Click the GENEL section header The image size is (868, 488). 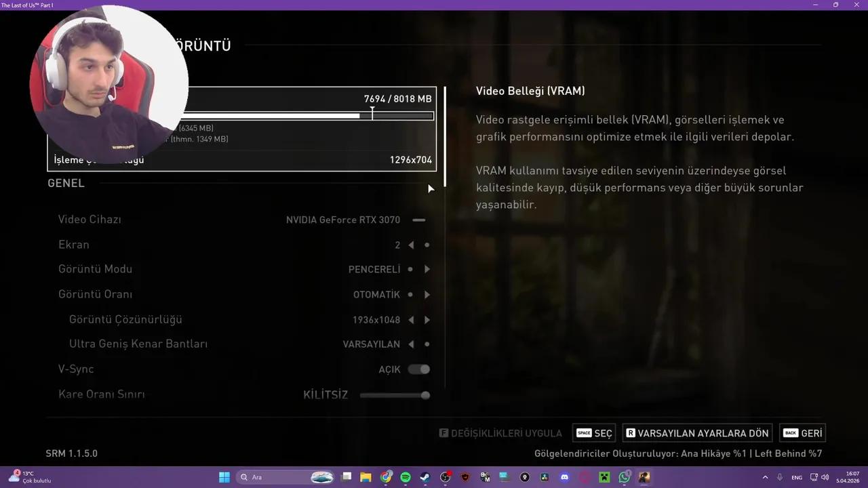(66, 183)
